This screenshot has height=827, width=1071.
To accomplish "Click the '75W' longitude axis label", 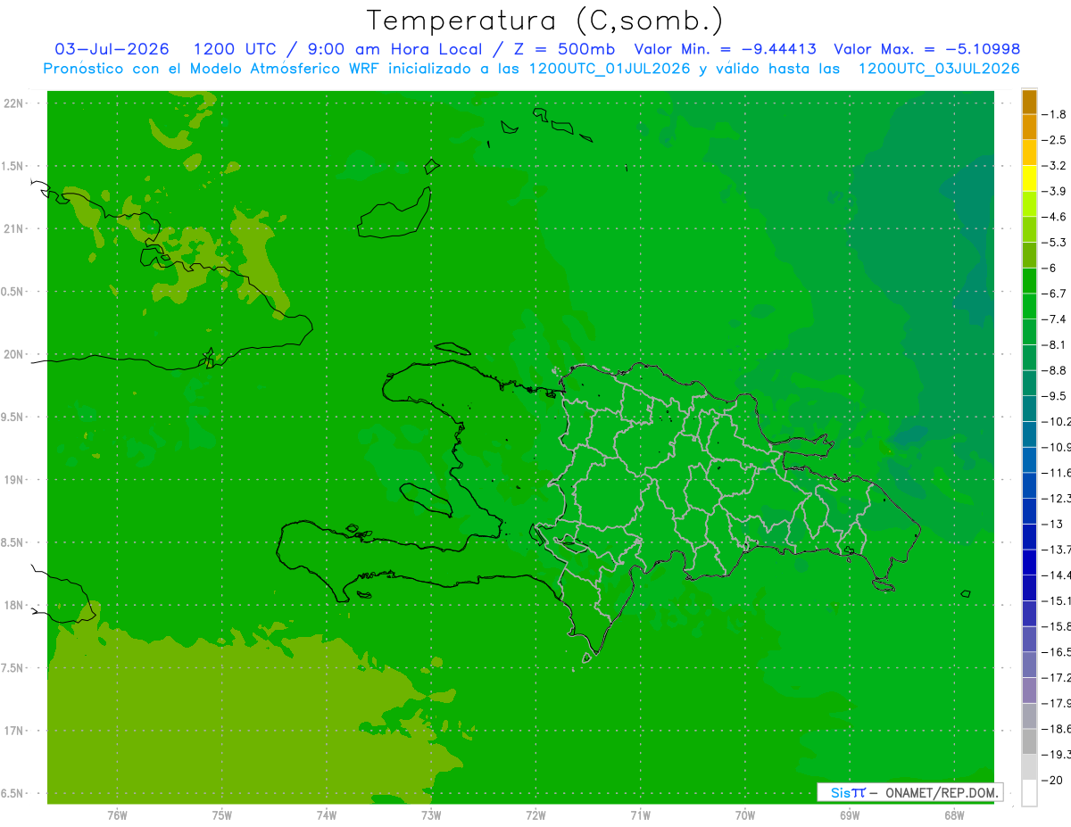I will pyautogui.click(x=222, y=815).
